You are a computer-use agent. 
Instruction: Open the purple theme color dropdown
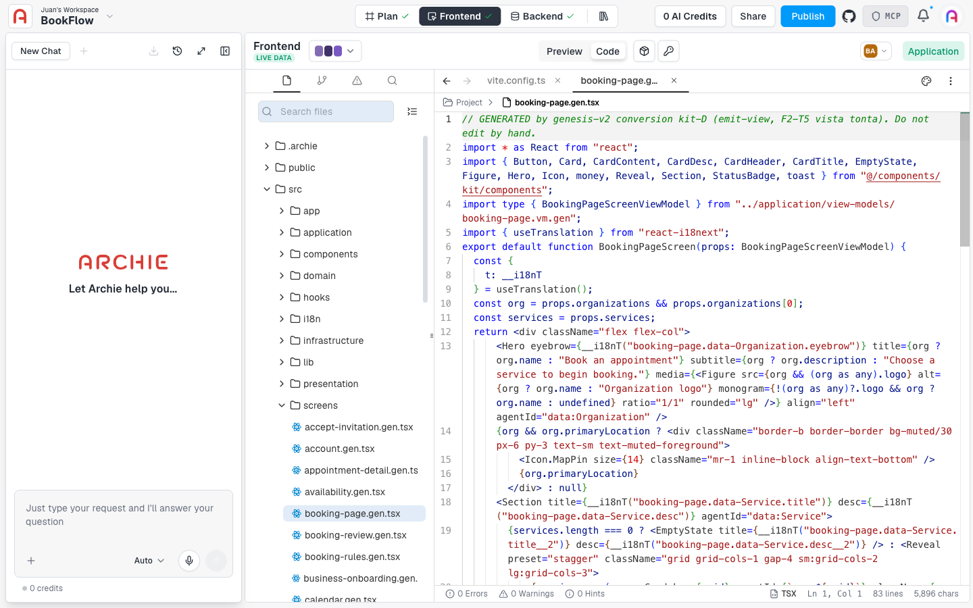335,51
